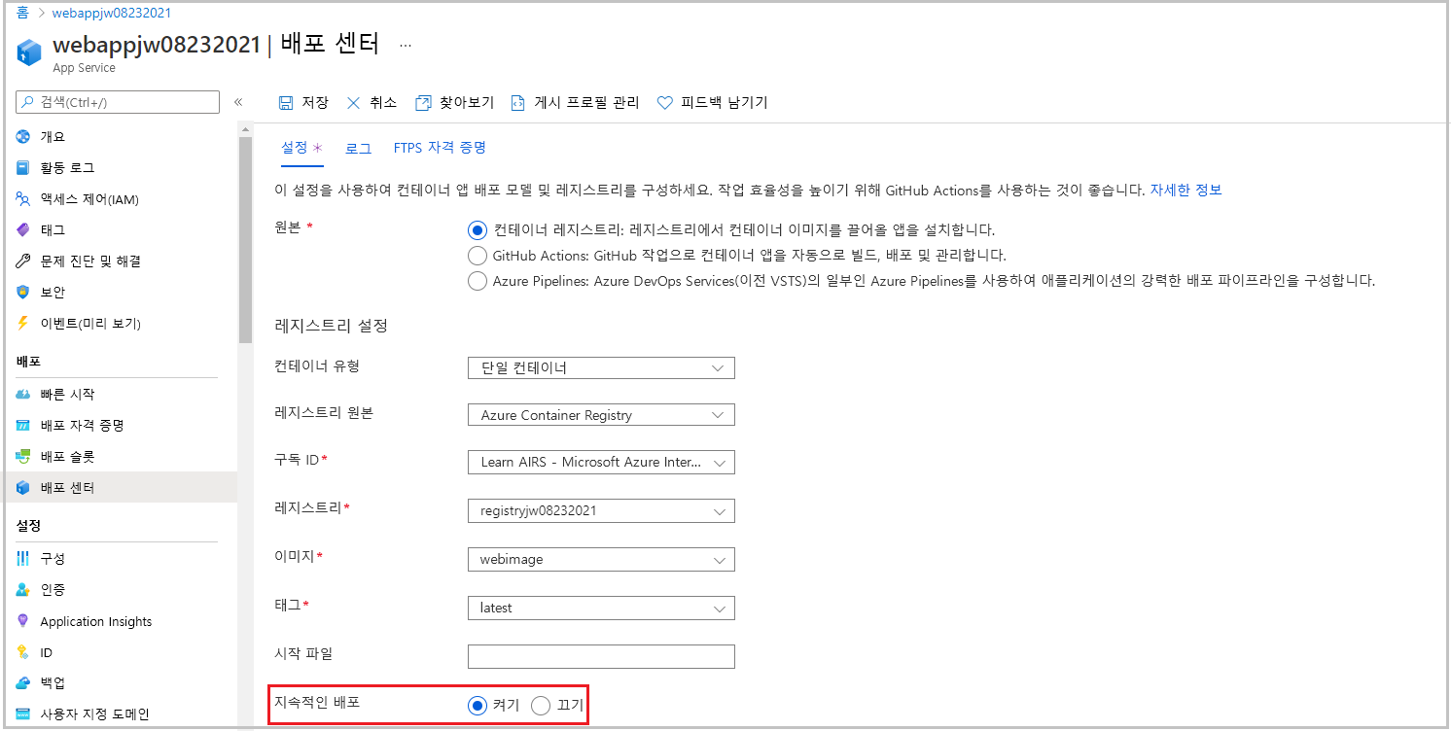
Task: Click the 취소 button label
Action: (x=383, y=103)
